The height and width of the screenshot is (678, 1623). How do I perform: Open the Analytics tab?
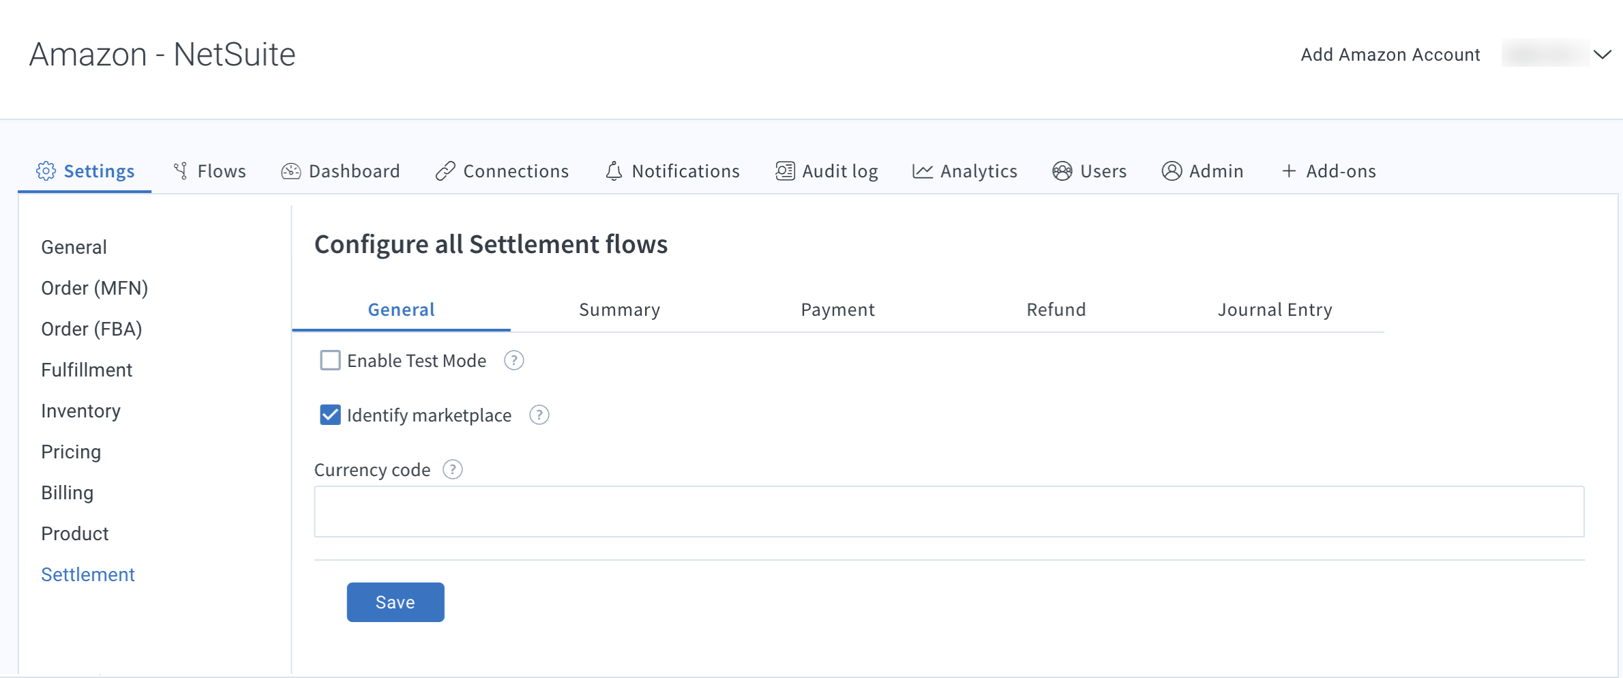click(x=965, y=171)
